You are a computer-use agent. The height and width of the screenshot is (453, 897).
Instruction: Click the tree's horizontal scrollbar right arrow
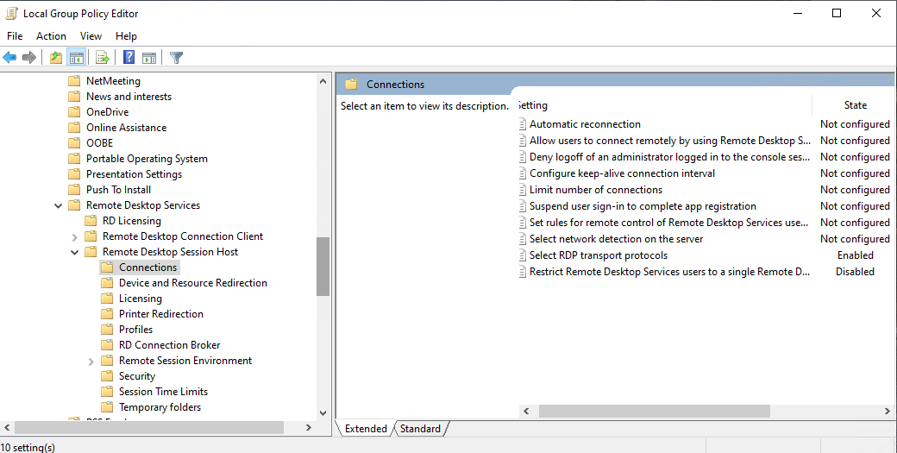[x=309, y=428]
